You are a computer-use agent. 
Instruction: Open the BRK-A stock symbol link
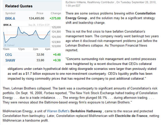pyautogui.click(x=10, y=18)
